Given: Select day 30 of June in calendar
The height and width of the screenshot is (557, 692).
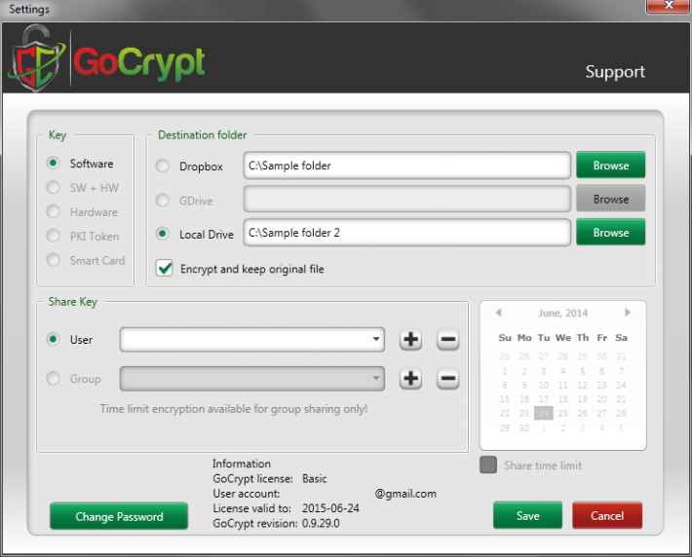Looking at the screenshot, I should click(x=523, y=427).
